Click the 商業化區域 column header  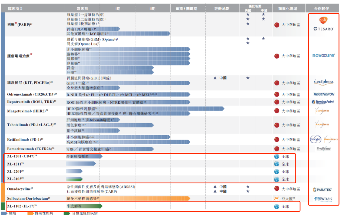(288, 9)
